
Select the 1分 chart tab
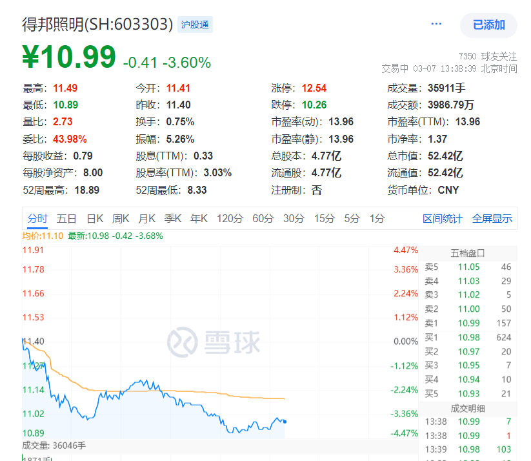377,218
